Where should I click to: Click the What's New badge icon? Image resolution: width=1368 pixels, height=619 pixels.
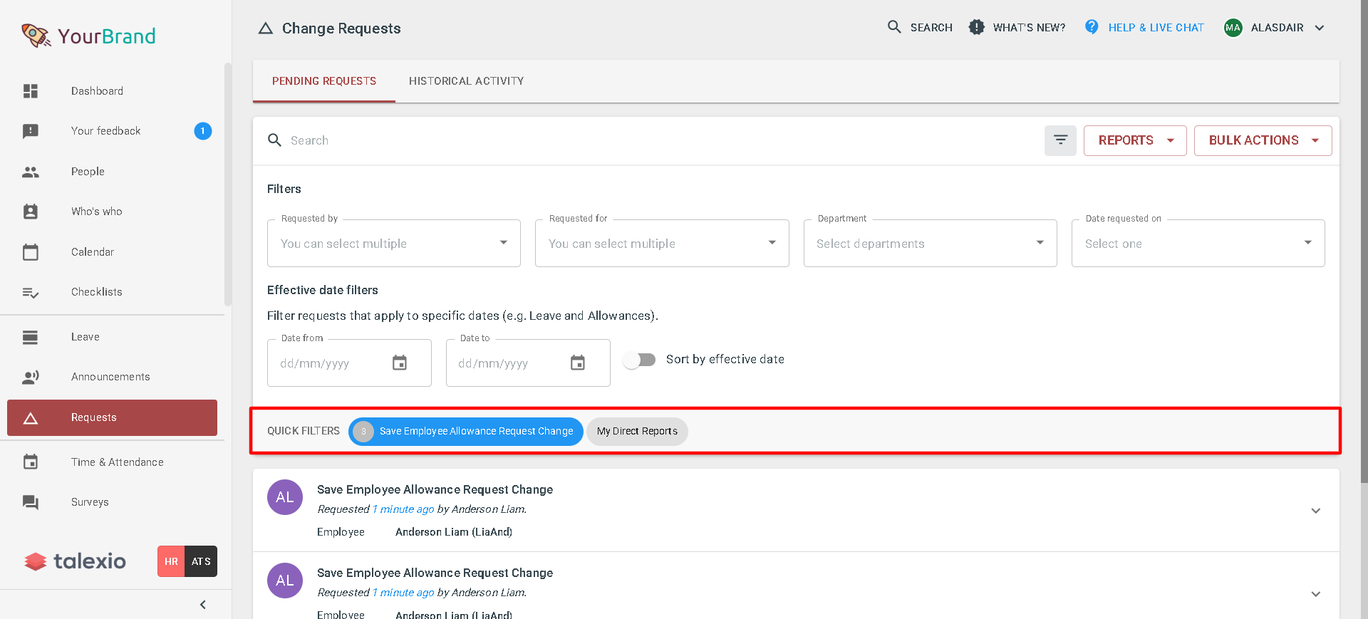point(976,27)
